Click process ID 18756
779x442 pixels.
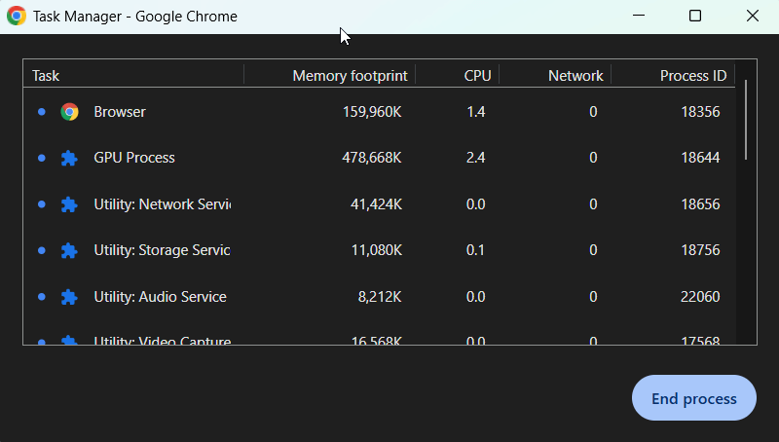tap(700, 250)
